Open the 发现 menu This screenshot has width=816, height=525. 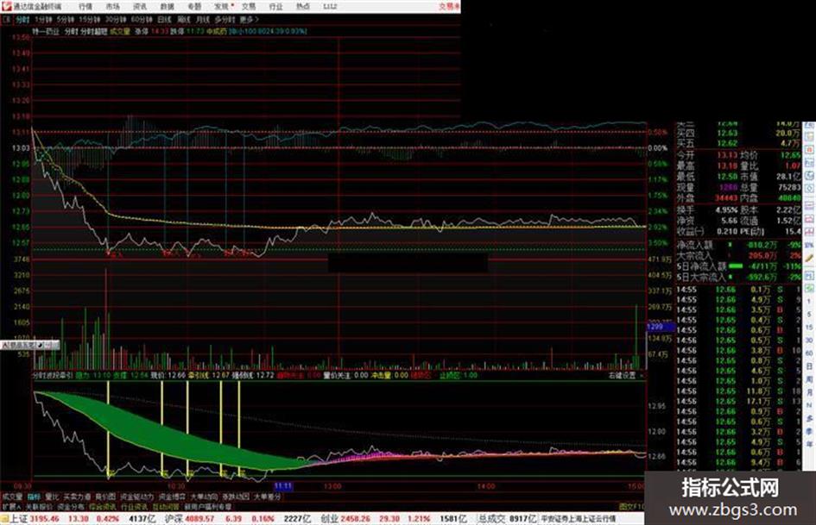222,6
